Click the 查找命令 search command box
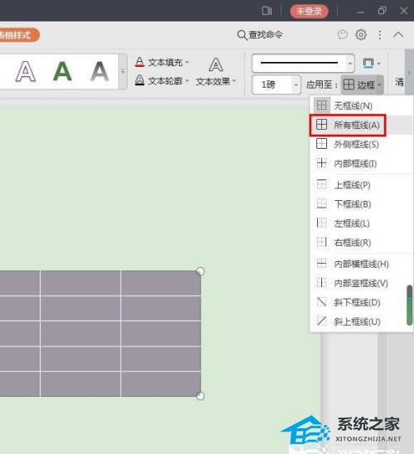The width and height of the screenshot is (414, 454). pos(260,35)
